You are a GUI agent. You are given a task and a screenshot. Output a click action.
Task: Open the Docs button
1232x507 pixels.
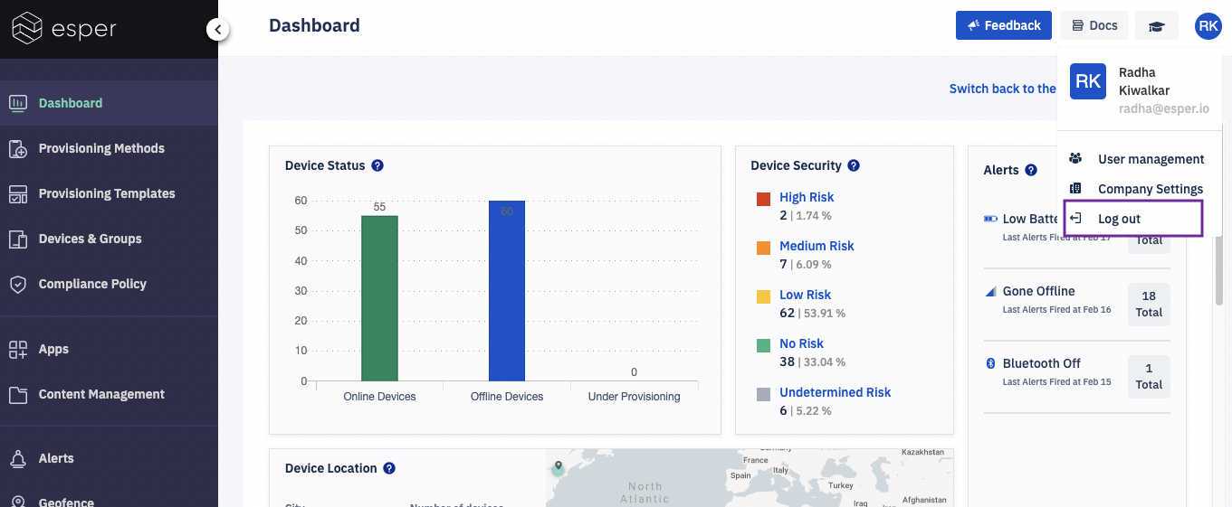click(x=1094, y=25)
